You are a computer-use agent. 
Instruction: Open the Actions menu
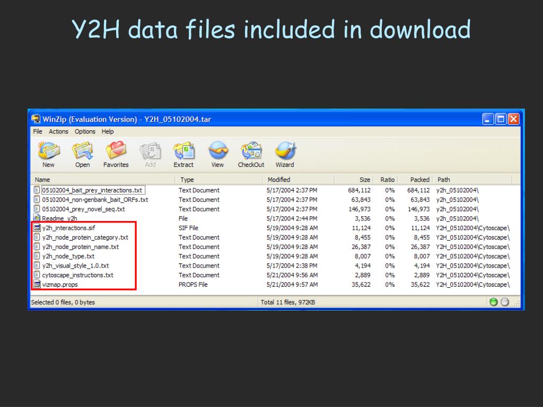(x=58, y=131)
